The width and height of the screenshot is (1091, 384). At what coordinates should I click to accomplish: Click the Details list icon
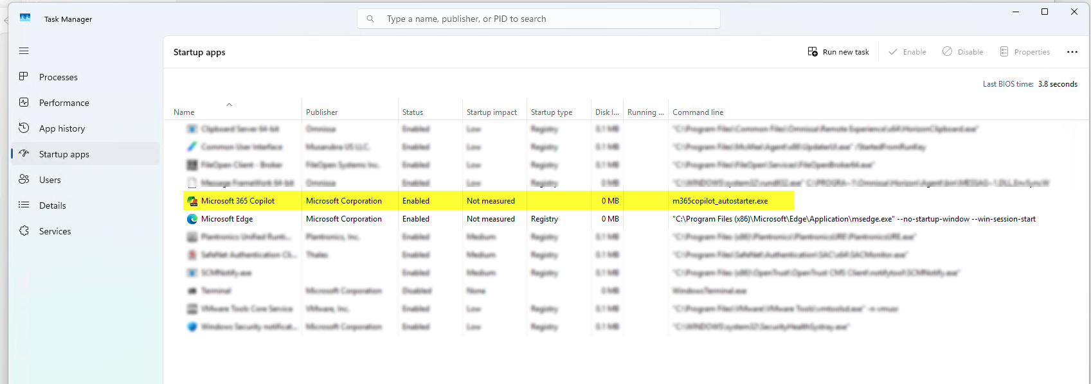(24, 205)
